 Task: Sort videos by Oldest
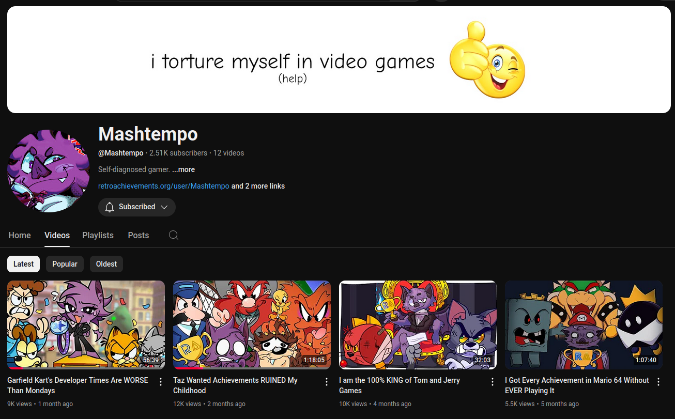coord(106,264)
